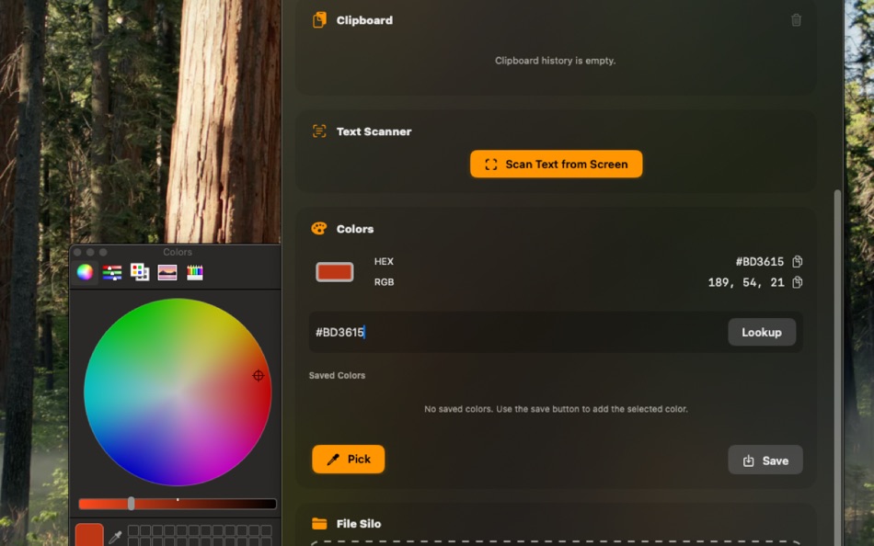The image size is (874, 546).
Task: Click the Colors palette section icon
Action: point(319,229)
